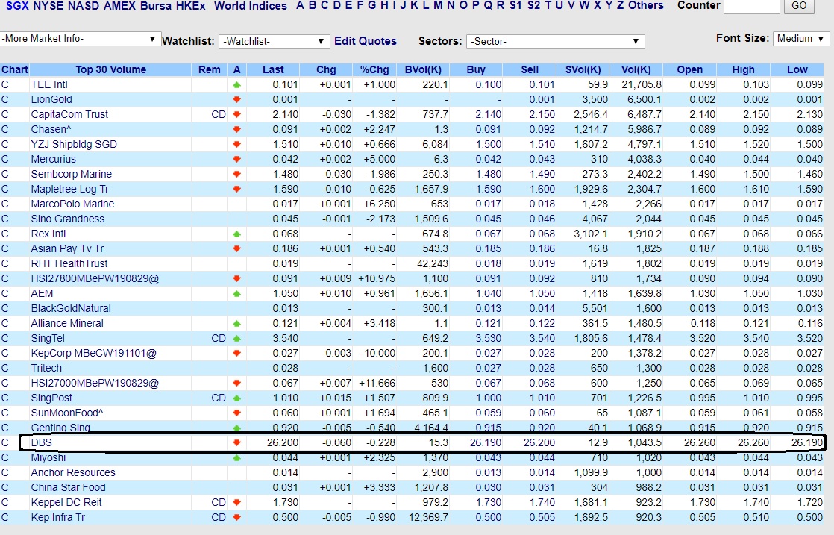Screen dimensions: 834x535
Task: Click red arrow in HSI27800MBePW190829@ row
Action: pos(236,278)
